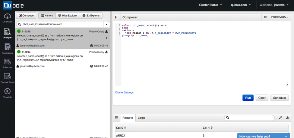The image size is (294, 138).
Task: Switch to the Logs tab
Action: pyautogui.click(x=141, y=118)
